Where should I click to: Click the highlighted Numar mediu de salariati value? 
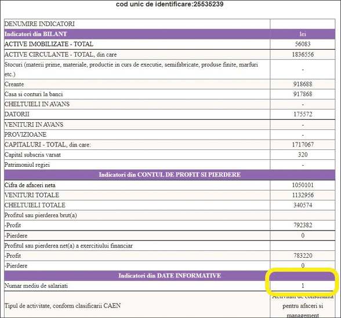(303, 286)
